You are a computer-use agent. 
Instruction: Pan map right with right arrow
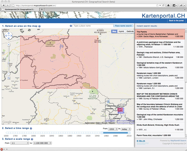[x=11, y=36]
